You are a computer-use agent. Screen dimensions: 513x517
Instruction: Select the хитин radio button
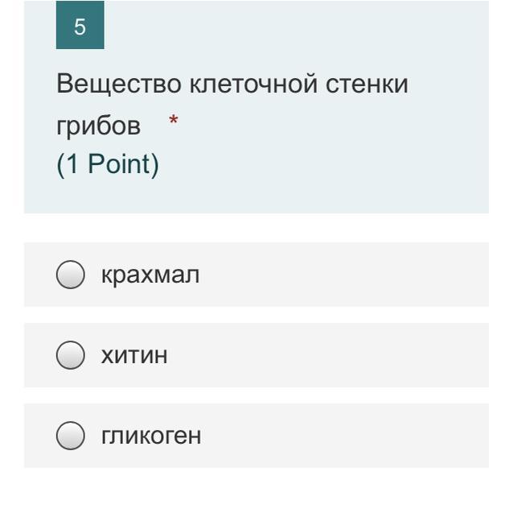[71, 355]
